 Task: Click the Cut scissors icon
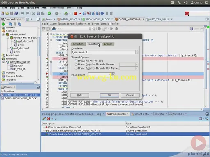click(34, 13)
